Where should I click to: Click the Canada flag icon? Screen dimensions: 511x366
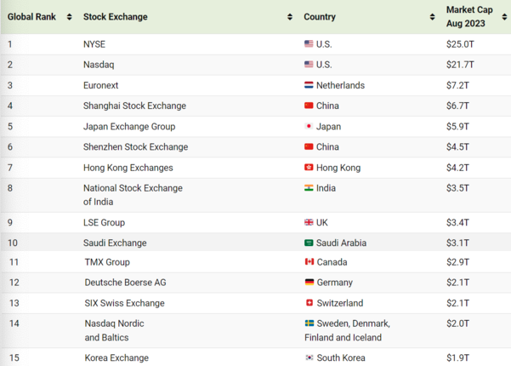point(309,261)
